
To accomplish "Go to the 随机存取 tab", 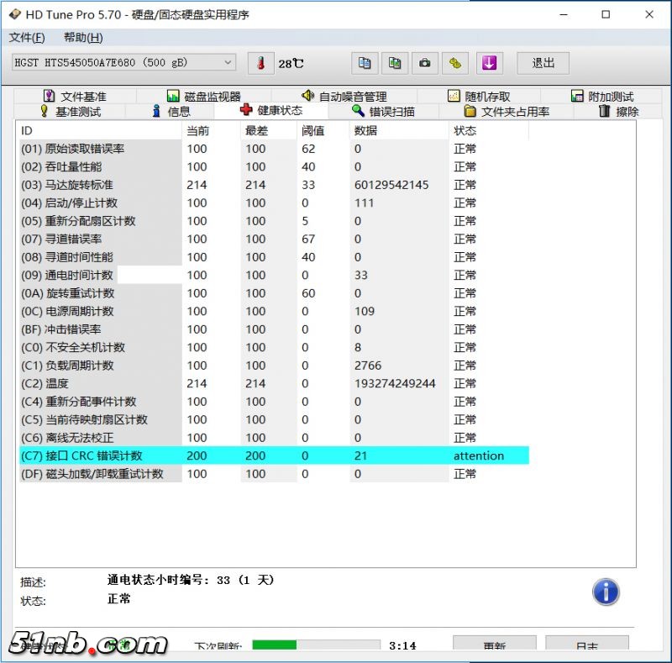I will point(479,97).
